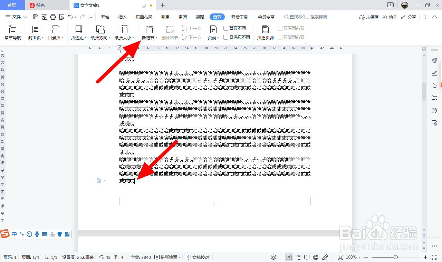The width and height of the screenshot is (442, 262).
Task: Click the Sogou soft keyboard icon
Action: click(45, 234)
